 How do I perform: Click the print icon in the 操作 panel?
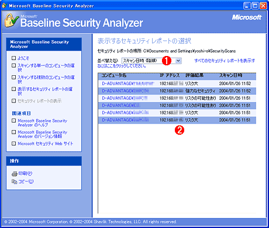(x=15, y=174)
